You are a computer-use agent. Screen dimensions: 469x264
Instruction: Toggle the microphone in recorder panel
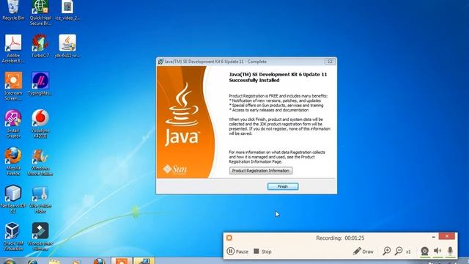click(x=450, y=251)
